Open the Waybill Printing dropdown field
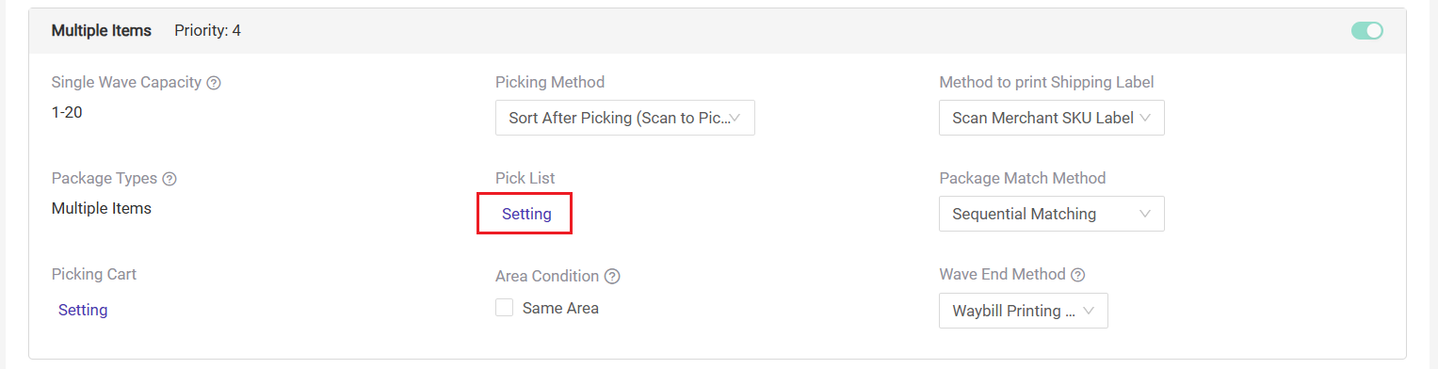This screenshot has height=369, width=1438. click(1024, 311)
